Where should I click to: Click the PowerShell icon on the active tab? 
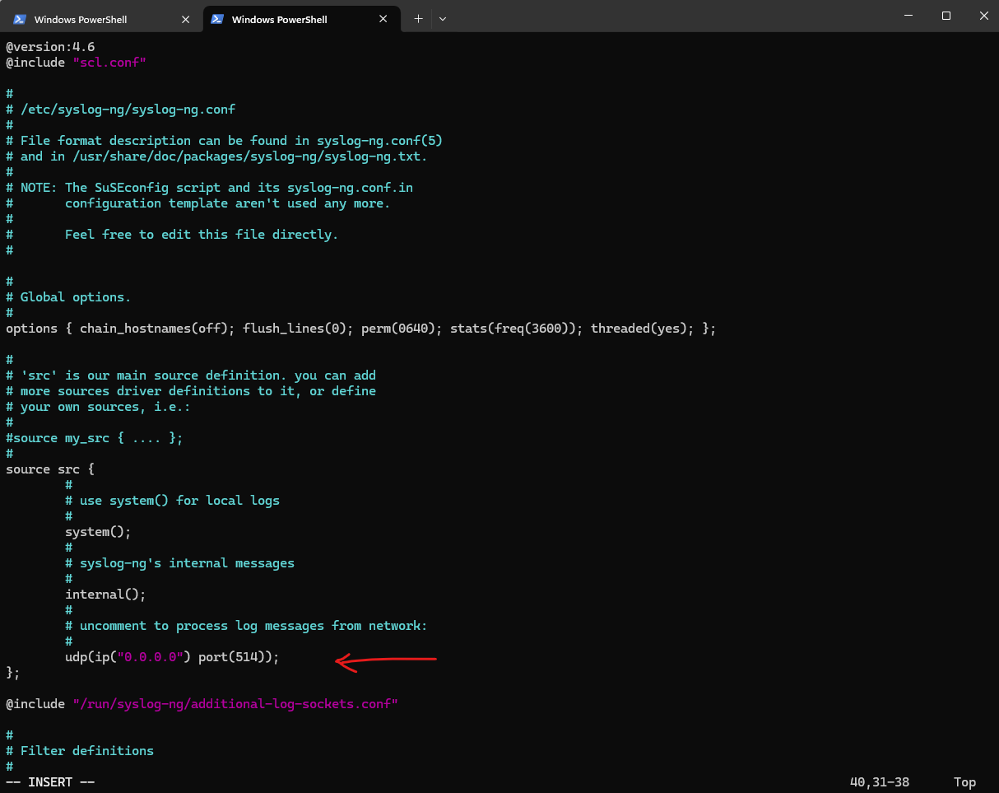tap(217, 19)
